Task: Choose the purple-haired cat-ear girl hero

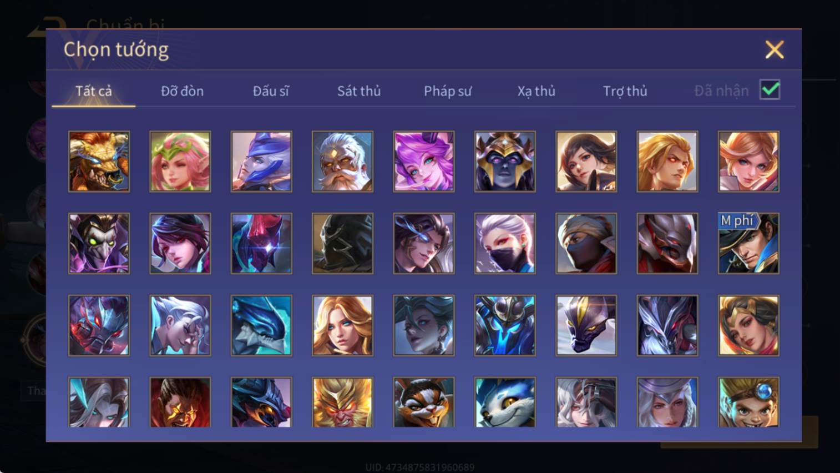Action: [x=424, y=162]
